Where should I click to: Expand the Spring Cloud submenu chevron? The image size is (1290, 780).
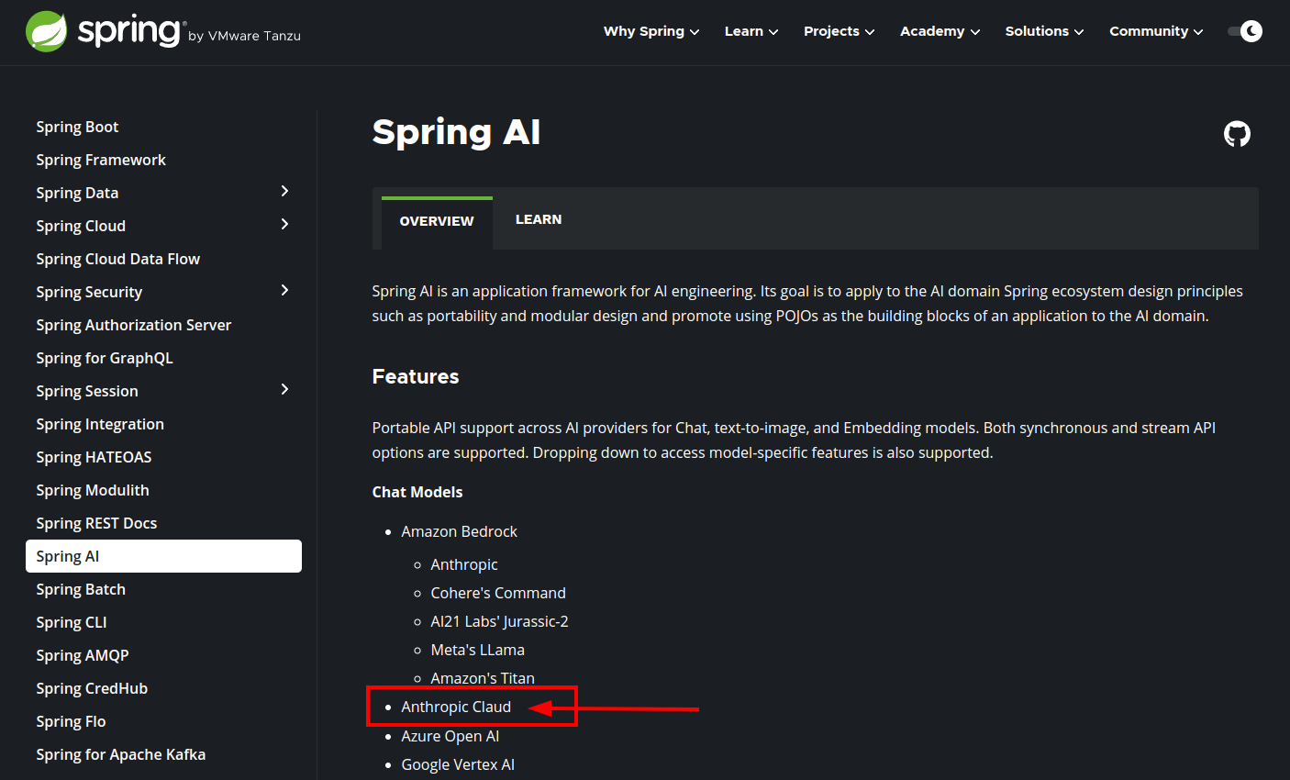(x=284, y=224)
